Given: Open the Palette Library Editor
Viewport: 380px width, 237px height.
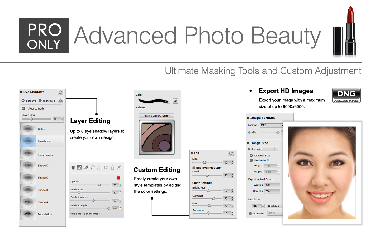Looking at the screenshot, I should coord(156,116).
